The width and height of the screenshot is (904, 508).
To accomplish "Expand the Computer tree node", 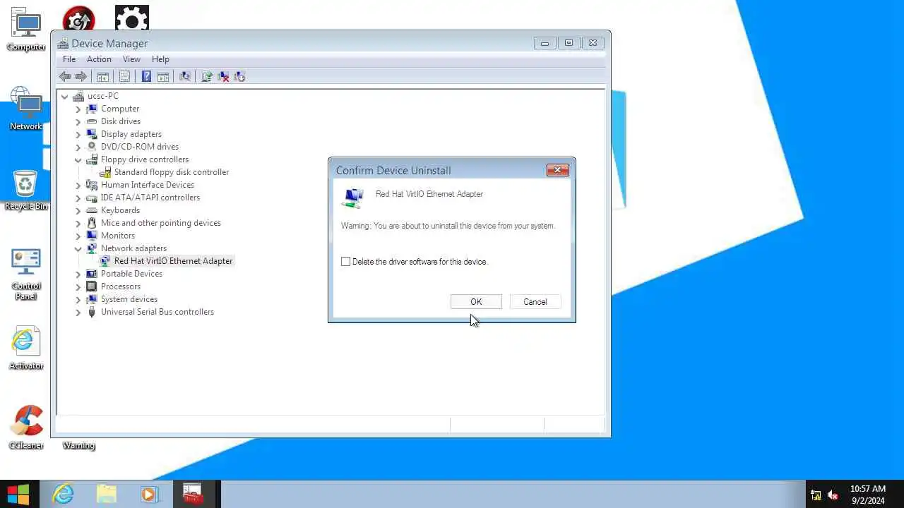I will click(78, 109).
